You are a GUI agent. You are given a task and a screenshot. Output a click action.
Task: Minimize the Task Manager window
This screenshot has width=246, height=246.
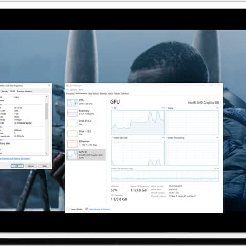point(211,85)
